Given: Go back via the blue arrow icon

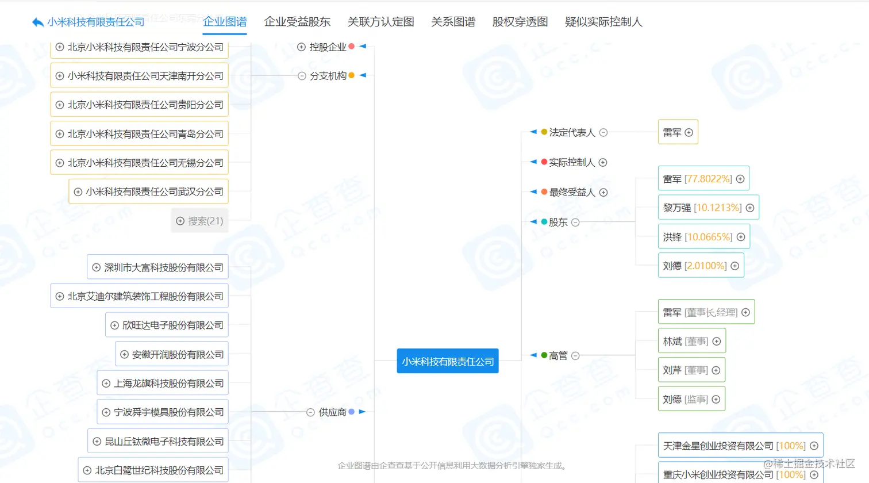Looking at the screenshot, I should (x=38, y=22).
